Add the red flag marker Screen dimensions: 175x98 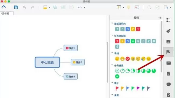[x=117, y=88]
